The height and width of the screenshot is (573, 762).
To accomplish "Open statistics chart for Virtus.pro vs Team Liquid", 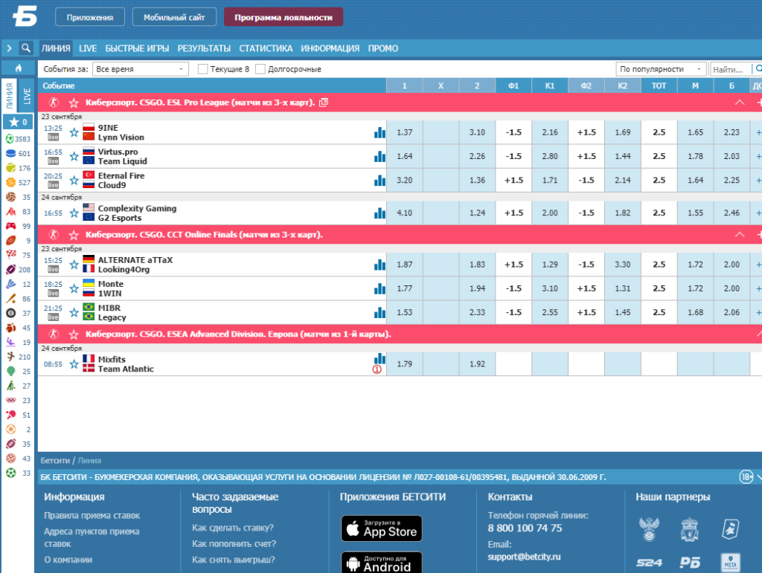I will pos(380,156).
